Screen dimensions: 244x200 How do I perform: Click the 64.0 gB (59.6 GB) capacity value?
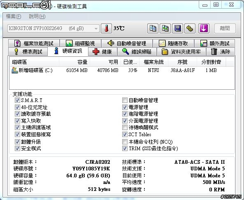point(88,176)
